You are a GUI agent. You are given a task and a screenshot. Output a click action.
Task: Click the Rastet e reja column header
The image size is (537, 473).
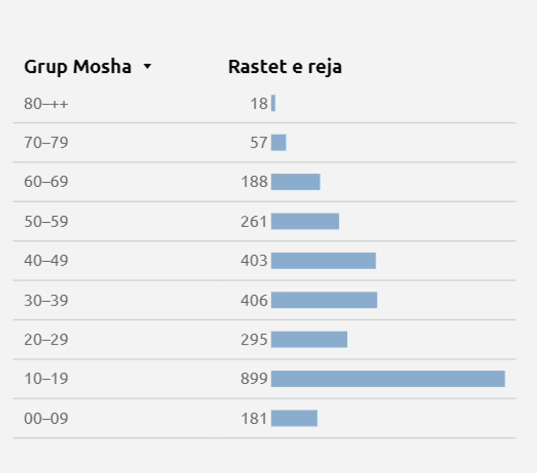284,67
